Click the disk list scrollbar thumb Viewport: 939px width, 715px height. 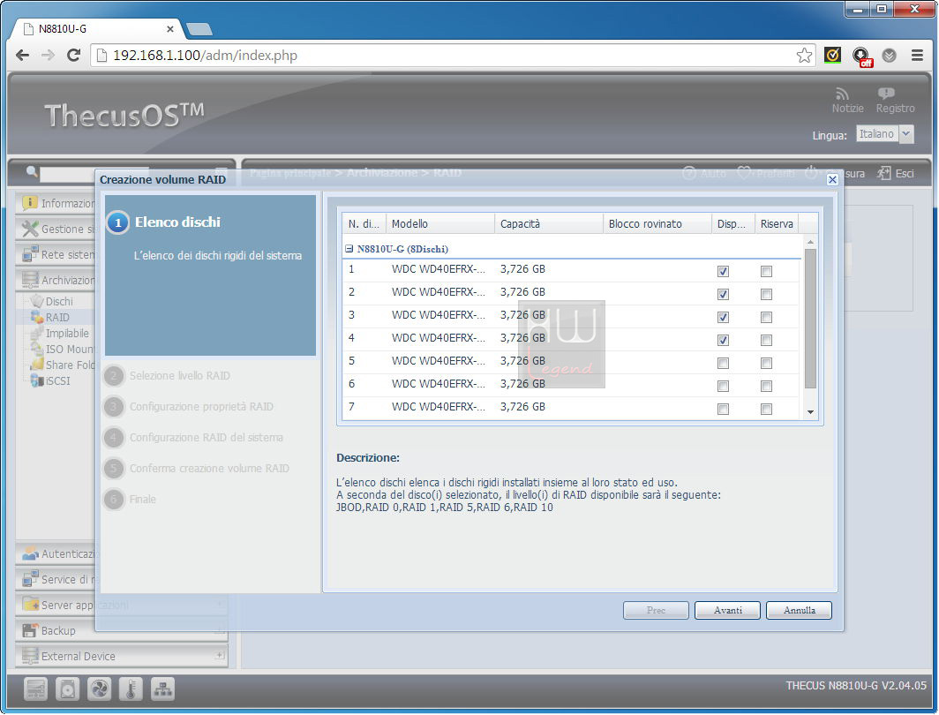(x=810, y=318)
